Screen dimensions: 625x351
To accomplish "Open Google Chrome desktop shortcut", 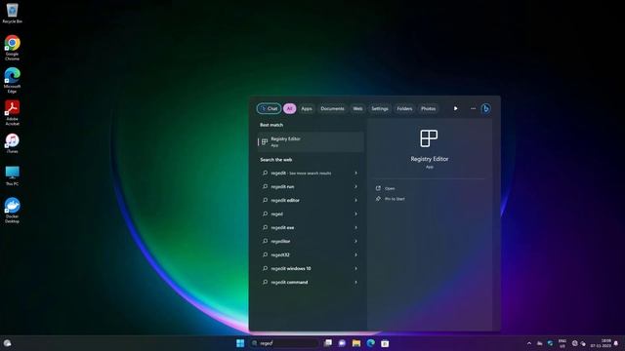I will 12,48.
